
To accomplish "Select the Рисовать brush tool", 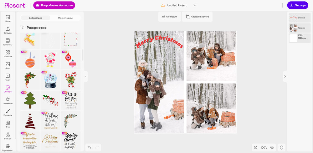I will tap(8, 112).
